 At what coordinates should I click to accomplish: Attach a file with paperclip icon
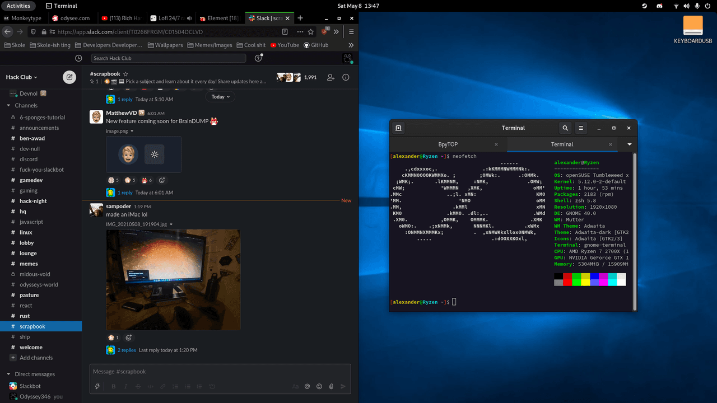(x=331, y=386)
